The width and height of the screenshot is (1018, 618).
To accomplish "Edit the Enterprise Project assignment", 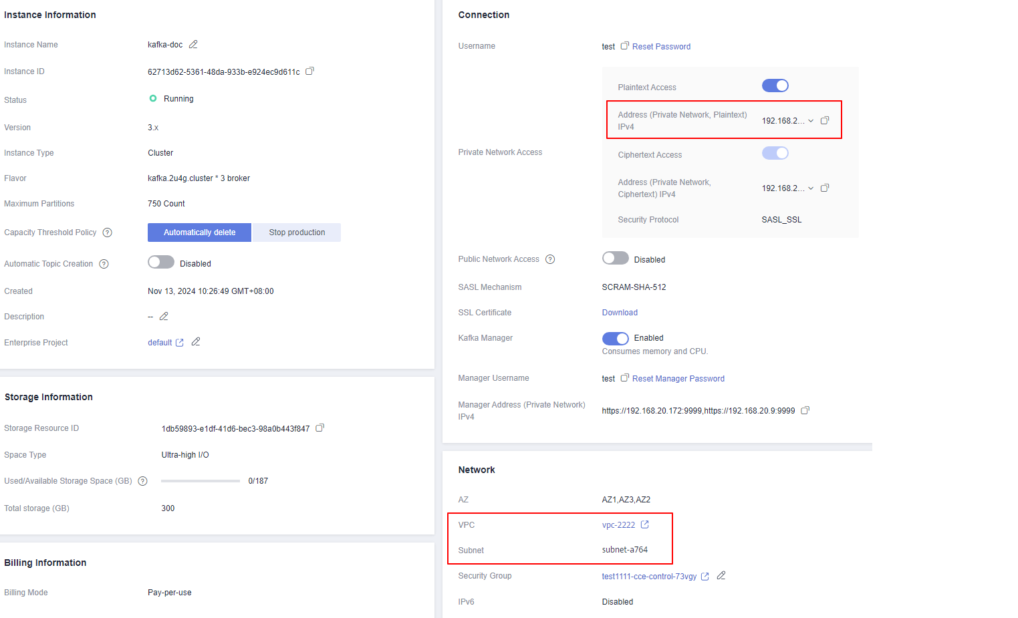I will point(196,341).
